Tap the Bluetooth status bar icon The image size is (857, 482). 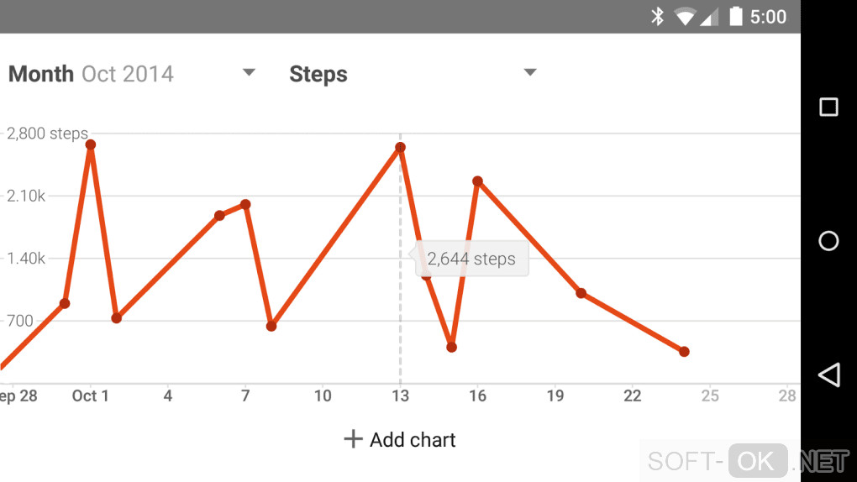(x=658, y=17)
